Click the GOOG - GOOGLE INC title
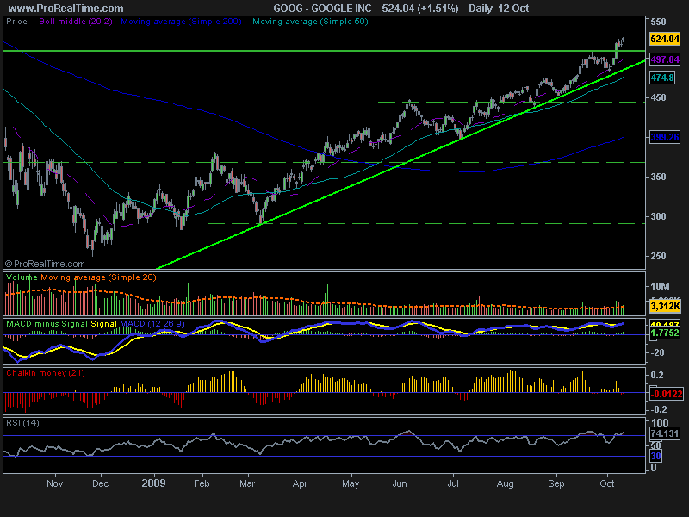The image size is (689, 517). point(322,9)
